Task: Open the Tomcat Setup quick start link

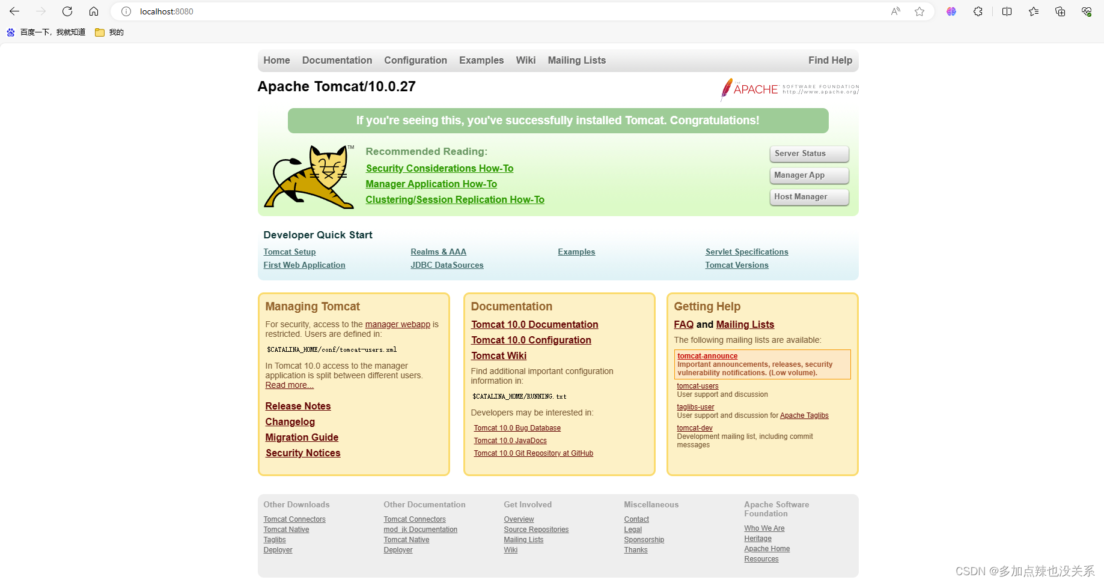Action: point(290,252)
